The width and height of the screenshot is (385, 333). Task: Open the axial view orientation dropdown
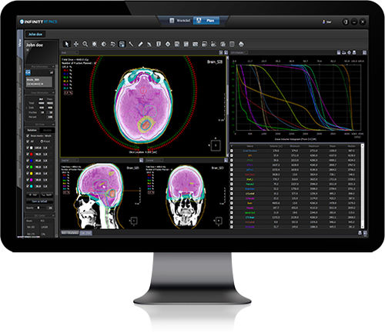click(x=69, y=52)
